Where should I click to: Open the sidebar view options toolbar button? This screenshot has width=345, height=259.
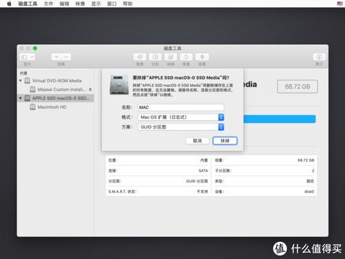pos(28,57)
